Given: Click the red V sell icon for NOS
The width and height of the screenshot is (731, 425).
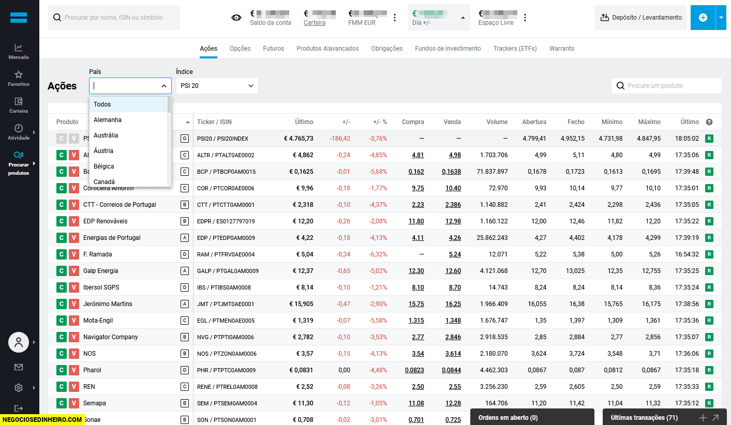Looking at the screenshot, I should coord(74,354).
